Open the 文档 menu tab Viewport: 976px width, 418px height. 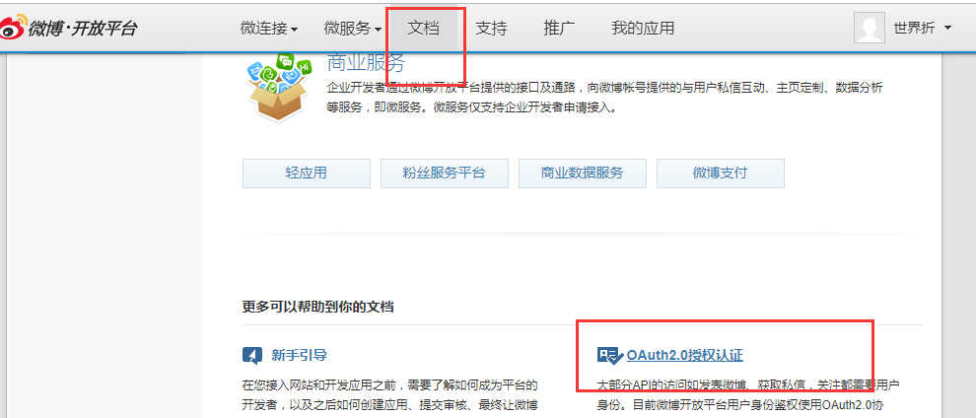click(x=423, y=28)
